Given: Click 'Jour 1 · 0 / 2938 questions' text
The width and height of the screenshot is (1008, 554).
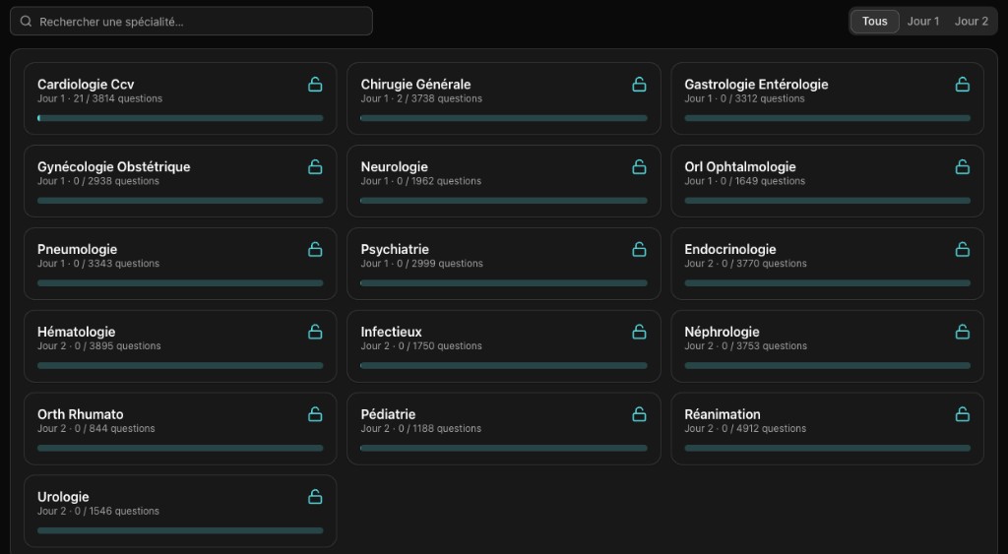Looking at the screenshot, I should [x=98, y=181].
